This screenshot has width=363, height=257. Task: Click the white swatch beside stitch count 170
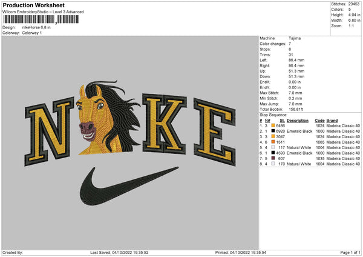[x=273, y=164]
